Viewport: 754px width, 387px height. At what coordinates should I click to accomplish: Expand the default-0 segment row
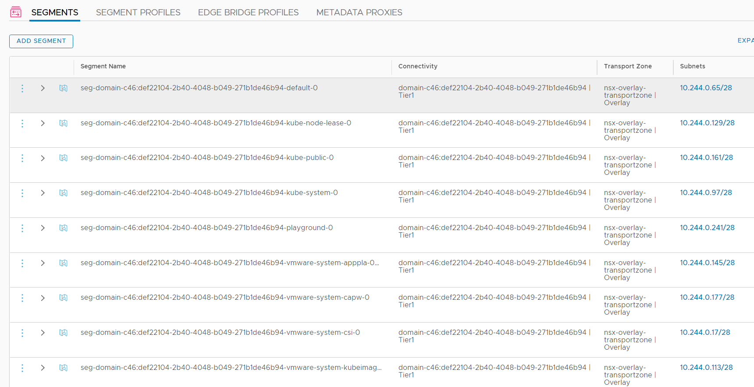[x=43, y=88]
